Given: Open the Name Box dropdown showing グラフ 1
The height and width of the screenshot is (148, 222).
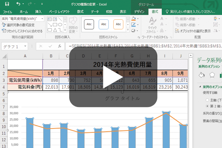Looking at the screenshot, I should coord(25,46).
